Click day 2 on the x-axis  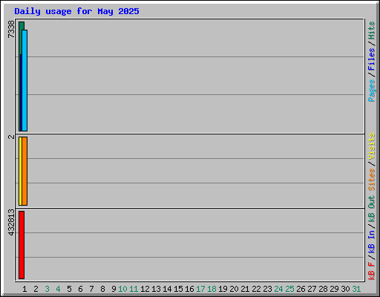pos(36,289)
